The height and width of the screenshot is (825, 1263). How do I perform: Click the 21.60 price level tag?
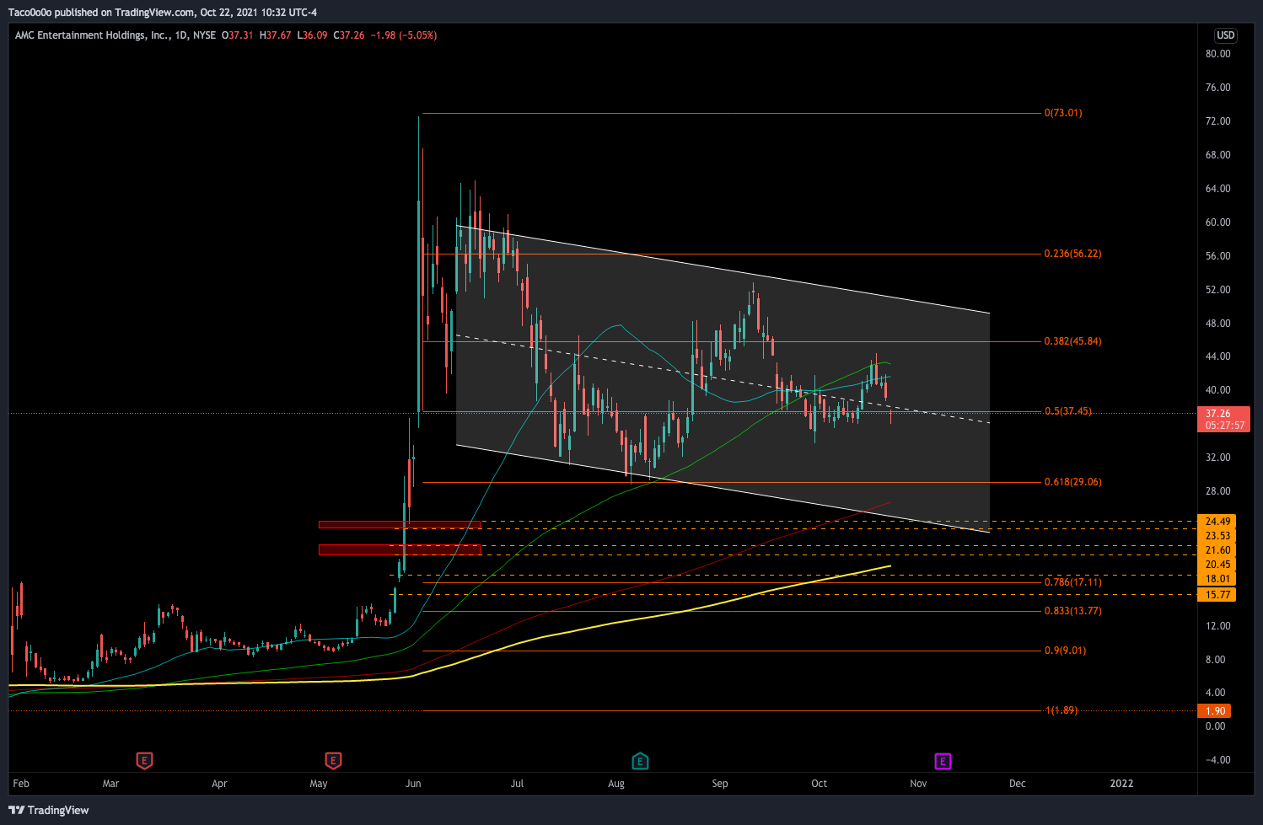point(1217,550)
